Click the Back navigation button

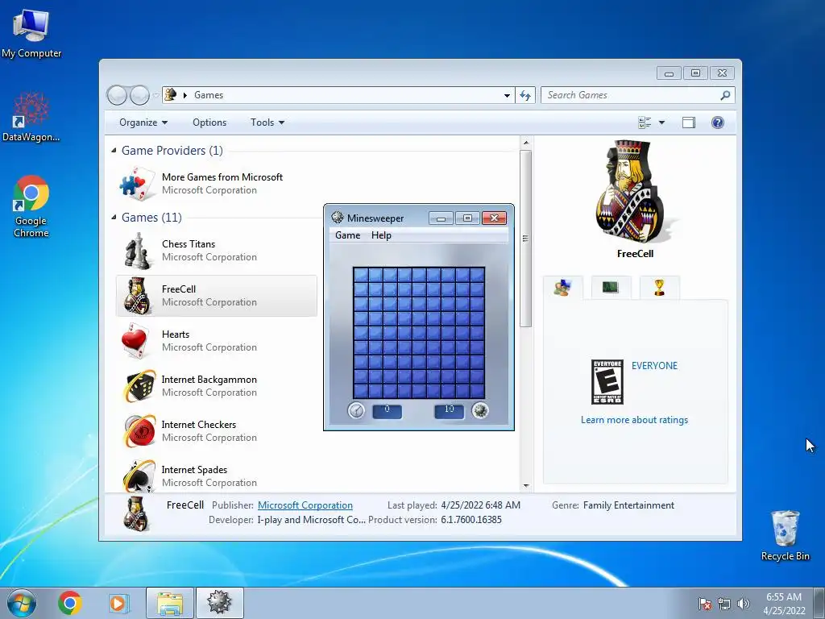point(117,95)
